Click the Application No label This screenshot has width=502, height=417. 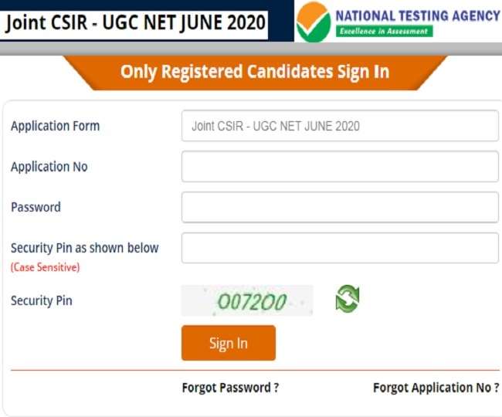(x=49, y=167)
